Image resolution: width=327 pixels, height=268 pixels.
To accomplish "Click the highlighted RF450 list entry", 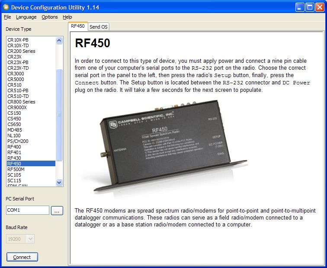I will tap(31, 164).
